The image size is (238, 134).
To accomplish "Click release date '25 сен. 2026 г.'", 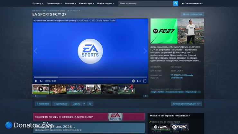I will pos(177,71).
